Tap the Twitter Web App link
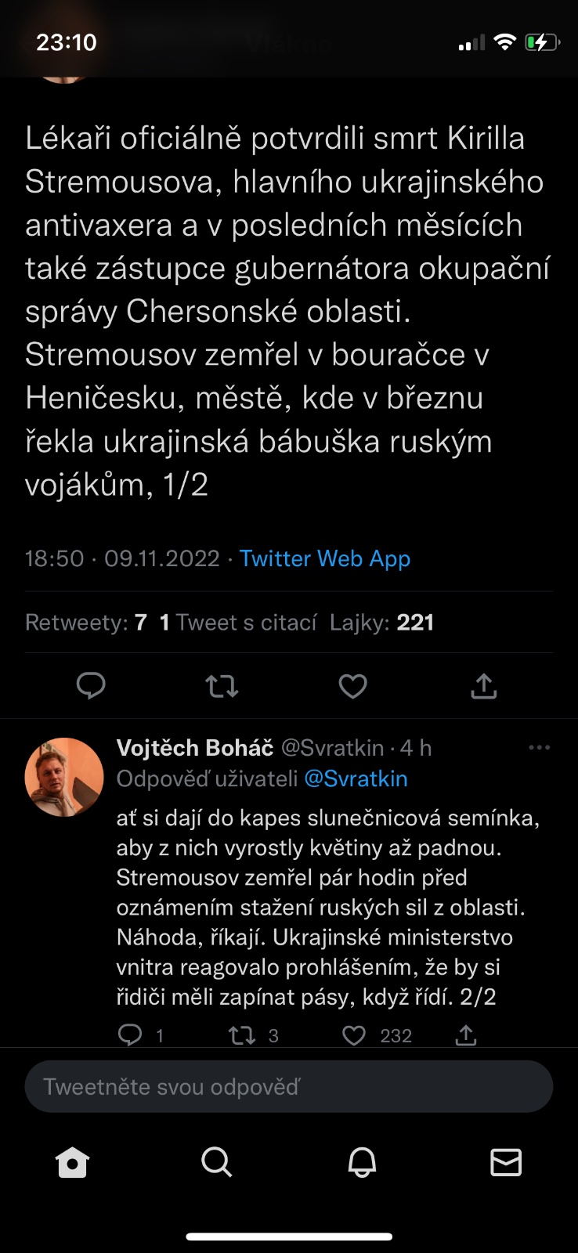Screen dimensions: 578x1253 [x=325, y=558]
